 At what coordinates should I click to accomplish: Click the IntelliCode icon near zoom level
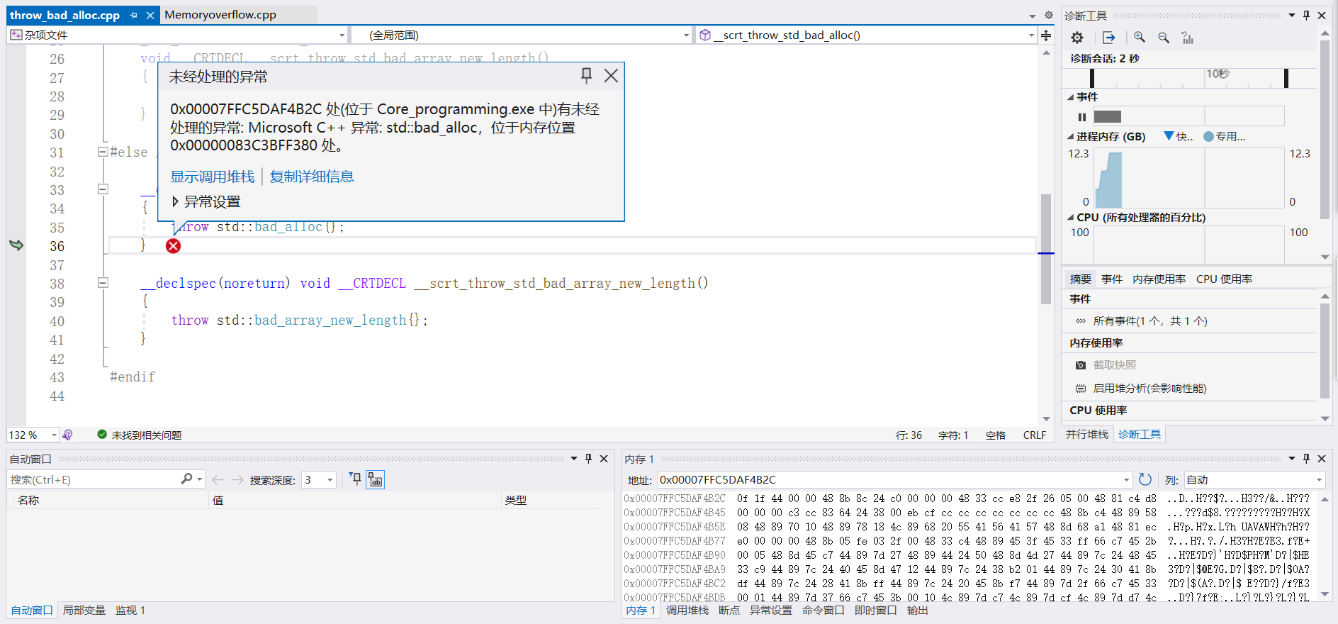point(67,435)
